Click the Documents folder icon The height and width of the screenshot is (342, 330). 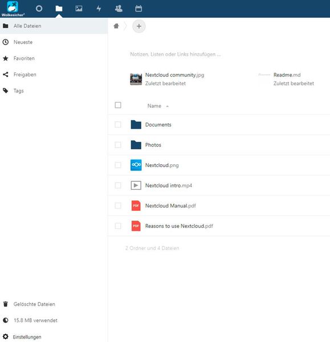(x=136, y=124)
